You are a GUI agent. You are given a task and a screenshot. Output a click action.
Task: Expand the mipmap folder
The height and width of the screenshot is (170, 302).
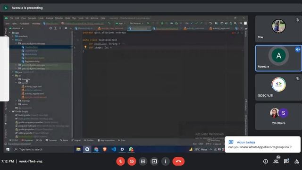pos(16,101)
